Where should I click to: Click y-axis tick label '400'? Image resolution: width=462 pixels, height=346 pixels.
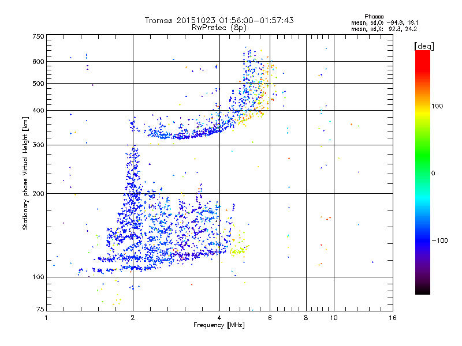pos(38,110)
